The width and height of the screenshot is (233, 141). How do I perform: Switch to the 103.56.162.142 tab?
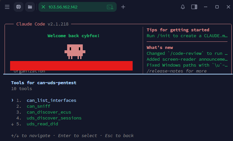[78, 7]
